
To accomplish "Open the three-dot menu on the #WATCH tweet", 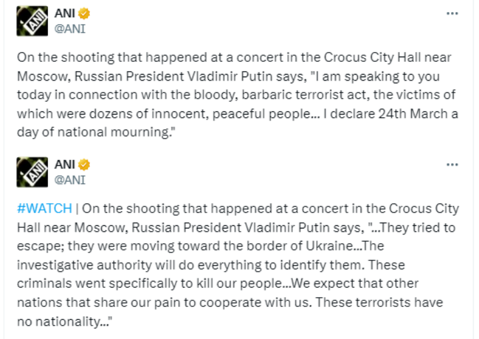I will coord(452,165).
